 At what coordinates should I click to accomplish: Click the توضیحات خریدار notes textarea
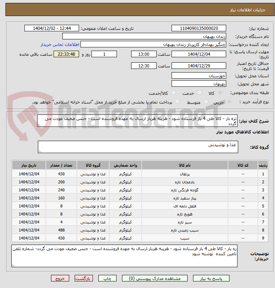pos(124,256)
